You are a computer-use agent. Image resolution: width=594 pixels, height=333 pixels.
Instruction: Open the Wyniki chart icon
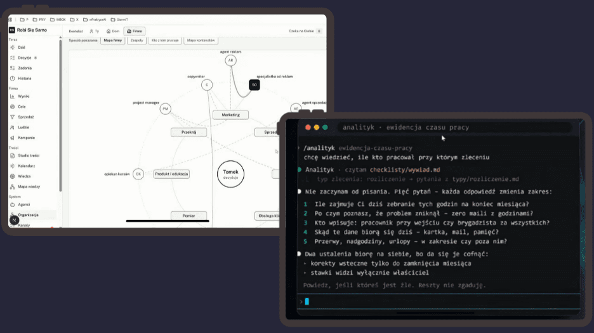pos(13,96)
